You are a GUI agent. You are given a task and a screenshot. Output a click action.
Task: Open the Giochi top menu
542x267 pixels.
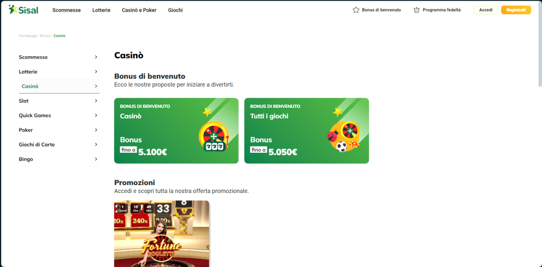point(175,10)
